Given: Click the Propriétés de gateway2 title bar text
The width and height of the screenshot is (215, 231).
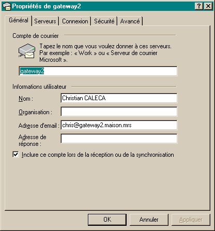Looking at the screenshot, I should click(47, 6).
